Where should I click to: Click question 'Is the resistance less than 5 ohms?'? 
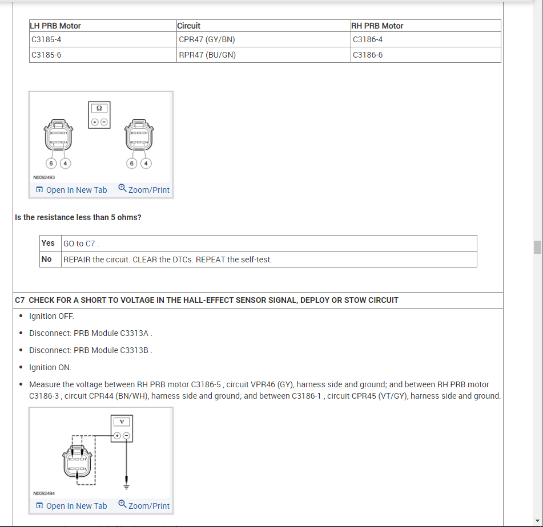point(78,217)
